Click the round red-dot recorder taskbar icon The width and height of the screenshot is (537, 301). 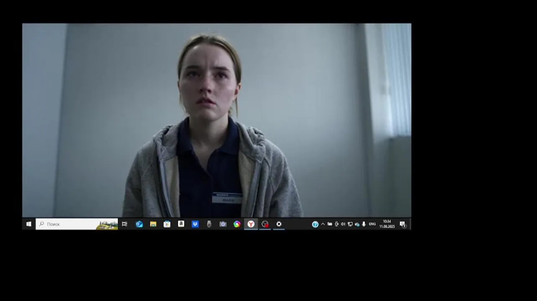tap(265, 224)
